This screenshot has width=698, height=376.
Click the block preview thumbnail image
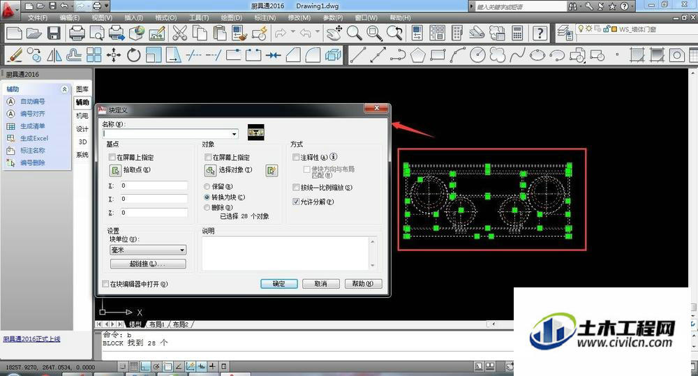256,132
